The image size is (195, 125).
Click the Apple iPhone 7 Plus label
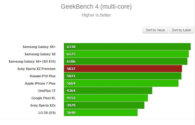pyautogui.click(x=40, y=83)
